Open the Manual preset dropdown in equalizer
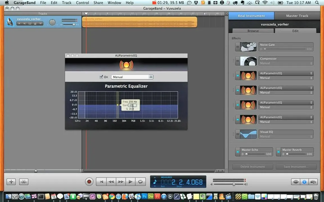The width and height of the screenshot is (324, 202). (x=132, y=77)
